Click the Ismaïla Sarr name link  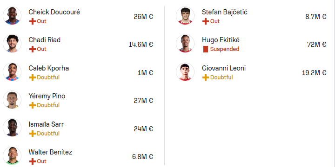(46, 124)
